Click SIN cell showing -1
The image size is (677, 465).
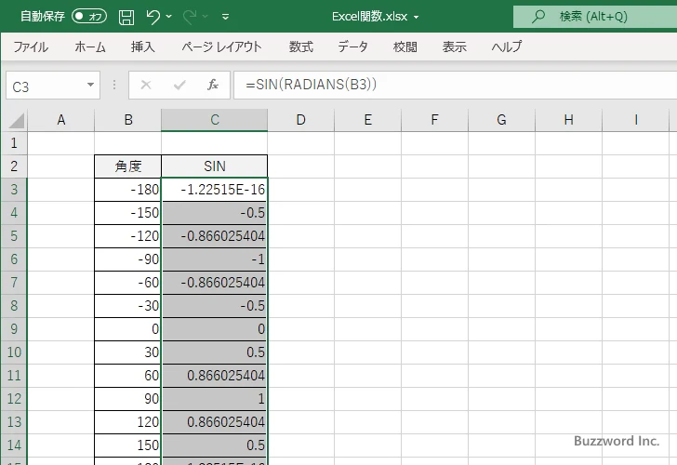(x=214, y=259)
